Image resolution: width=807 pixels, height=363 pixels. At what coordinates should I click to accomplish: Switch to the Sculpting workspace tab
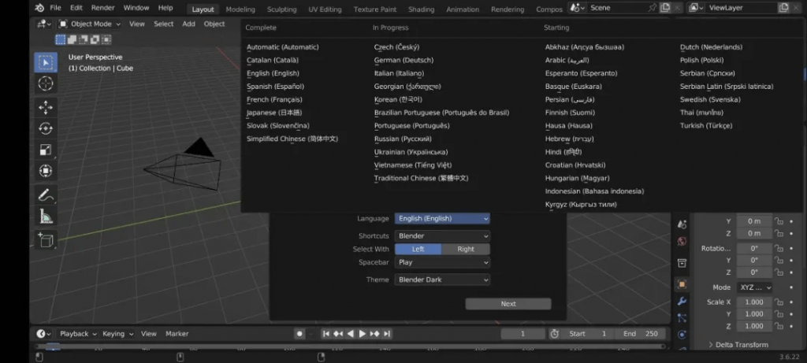pos(281,9)
